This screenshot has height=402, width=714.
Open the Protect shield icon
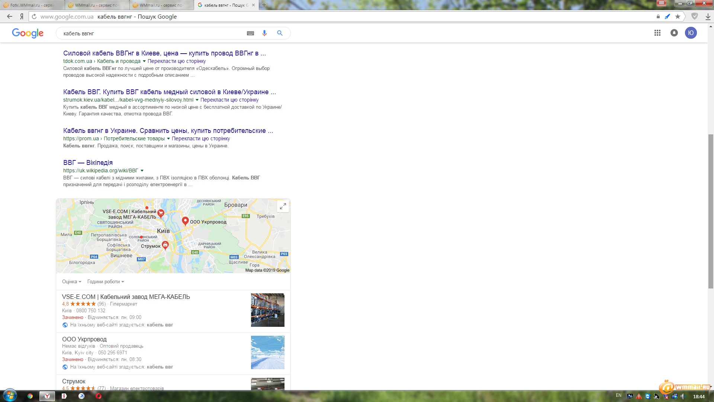[694, 16]
